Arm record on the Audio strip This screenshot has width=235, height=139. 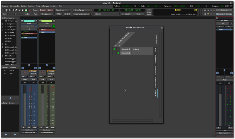(25, 72)
